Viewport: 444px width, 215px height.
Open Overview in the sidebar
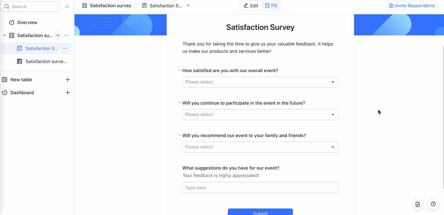(27, 23)
